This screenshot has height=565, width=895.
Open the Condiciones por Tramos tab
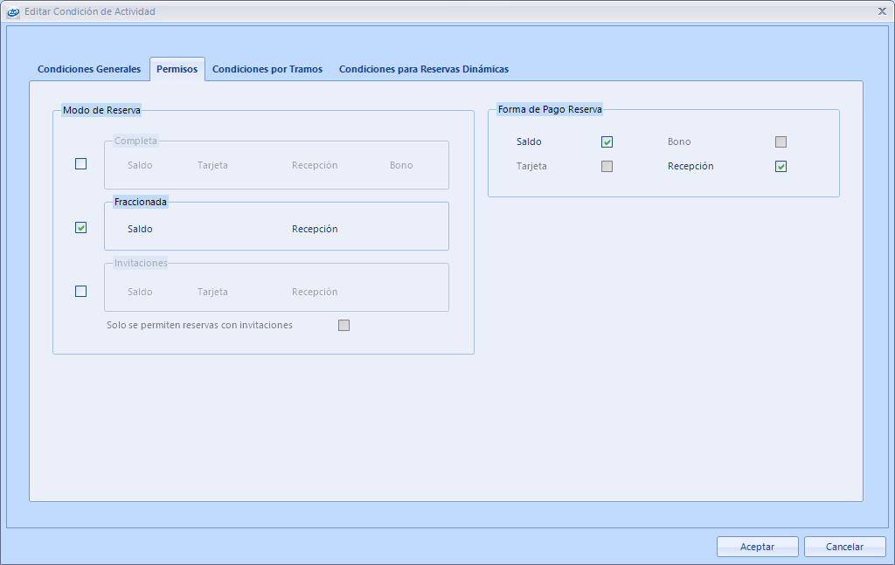[x=267, y=69]
